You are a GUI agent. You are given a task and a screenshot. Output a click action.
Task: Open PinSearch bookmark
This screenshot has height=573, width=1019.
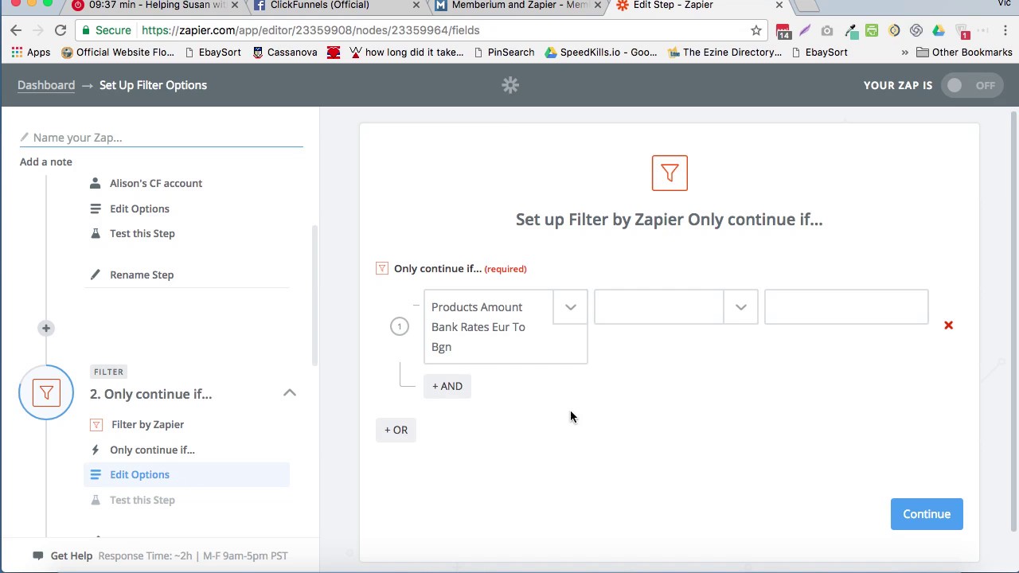tap(504, 53)
